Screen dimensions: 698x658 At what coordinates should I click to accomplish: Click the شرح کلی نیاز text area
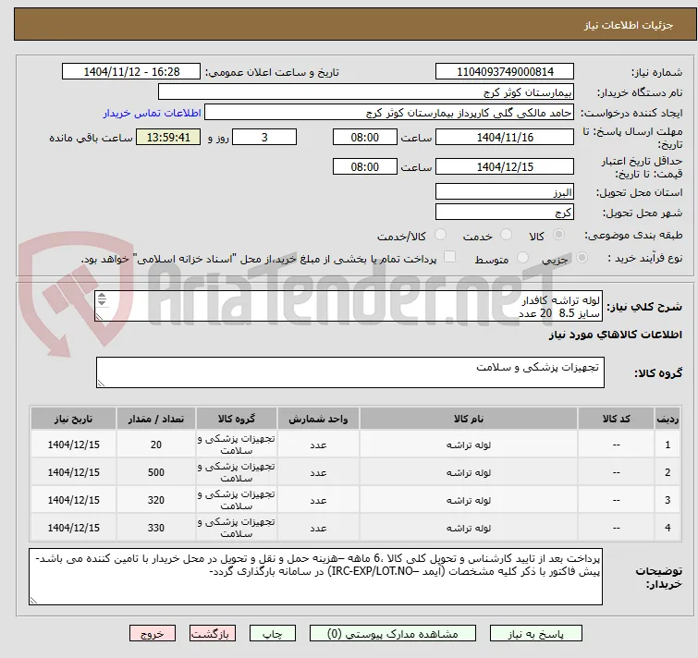pos(349,306)
